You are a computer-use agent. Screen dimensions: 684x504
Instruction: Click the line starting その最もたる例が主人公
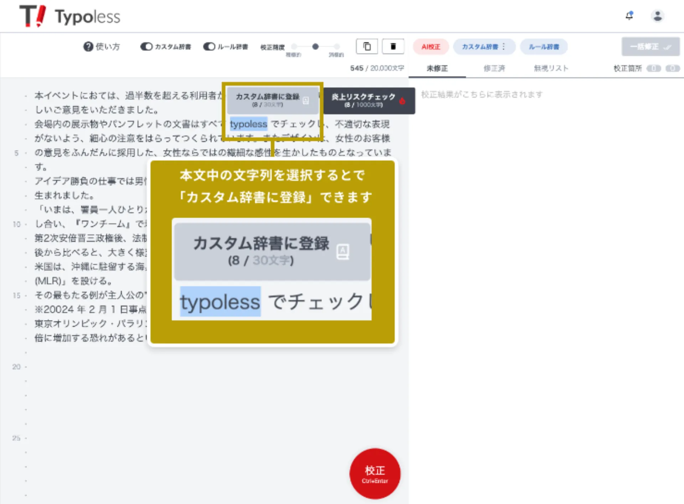pyautogui.click(x=90, y=295)
